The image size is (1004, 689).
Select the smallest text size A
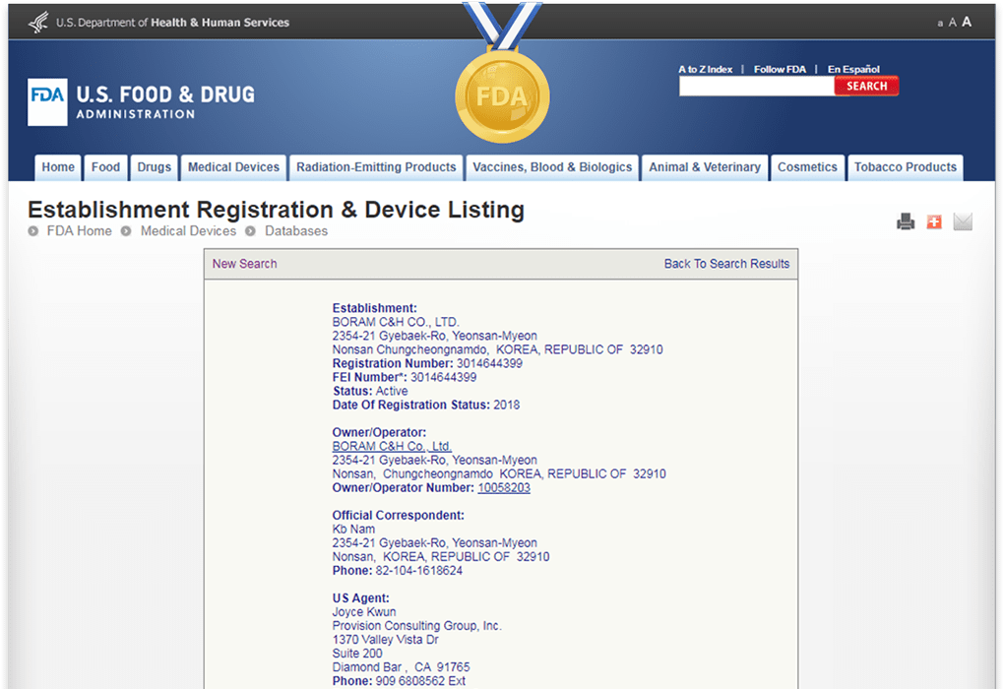click(x=940, y=23)
